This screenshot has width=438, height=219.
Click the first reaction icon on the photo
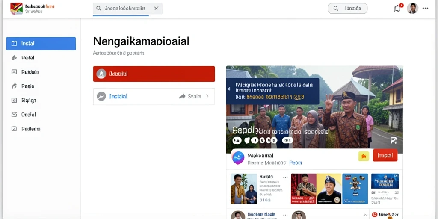(237, 140)
